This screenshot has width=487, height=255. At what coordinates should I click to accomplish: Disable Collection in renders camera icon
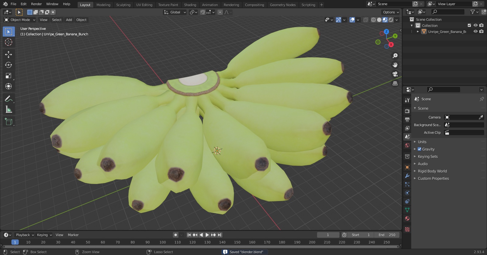click(482, 25)
